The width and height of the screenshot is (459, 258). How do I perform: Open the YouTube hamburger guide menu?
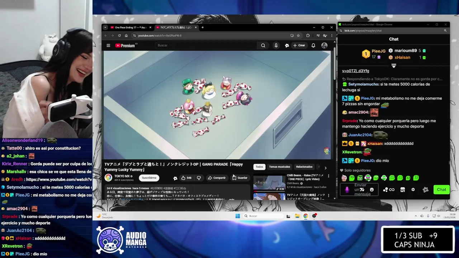click(x=108, y=46)
